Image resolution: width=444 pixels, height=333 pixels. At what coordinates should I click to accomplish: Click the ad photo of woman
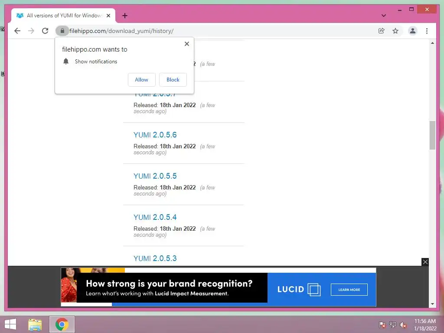pos(69,285)
